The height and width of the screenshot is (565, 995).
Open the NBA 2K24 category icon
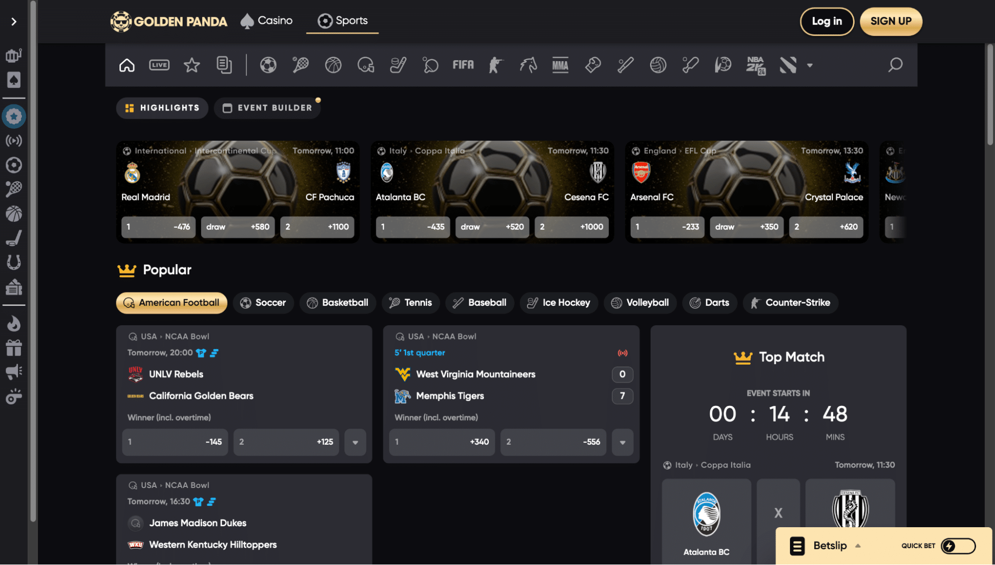click(756, 65)
